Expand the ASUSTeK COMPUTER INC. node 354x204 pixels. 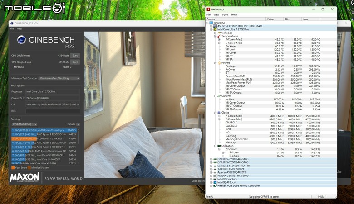pos(211,26)
